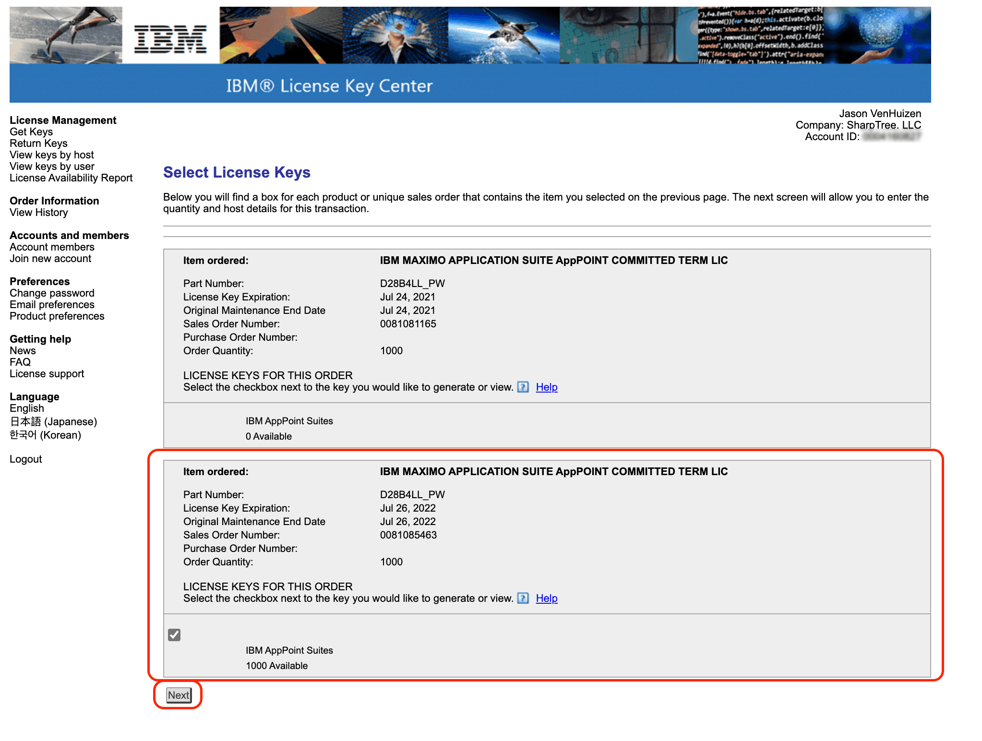
Task: Click the Next button
Action: pos(179,695)
